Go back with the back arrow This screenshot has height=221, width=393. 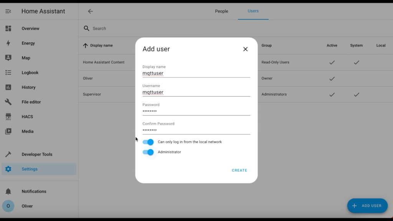click(90, 11)
